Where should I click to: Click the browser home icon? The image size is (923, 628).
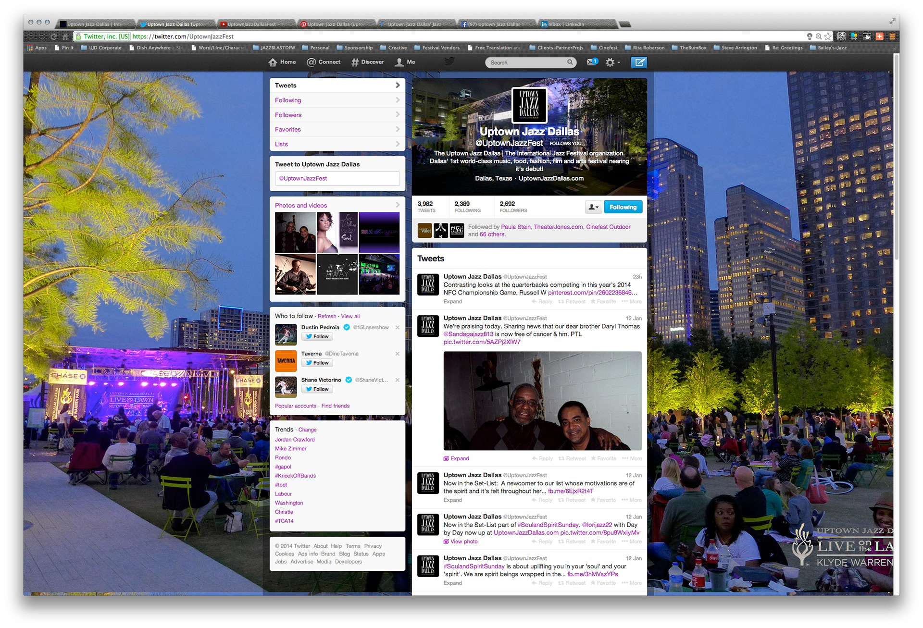65,37
